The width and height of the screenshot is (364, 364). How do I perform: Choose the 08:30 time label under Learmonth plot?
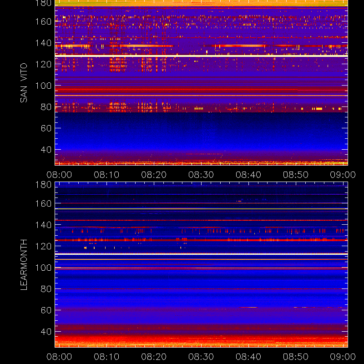click(201, 357)
